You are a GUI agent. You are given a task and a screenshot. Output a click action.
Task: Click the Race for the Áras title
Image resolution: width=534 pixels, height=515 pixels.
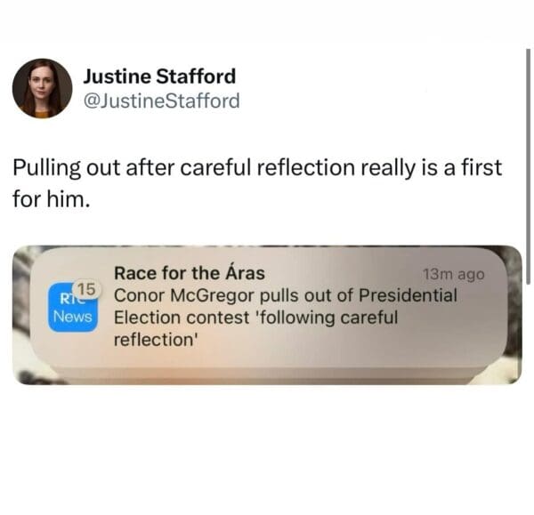pyautogui.click(x=190, y=273)
